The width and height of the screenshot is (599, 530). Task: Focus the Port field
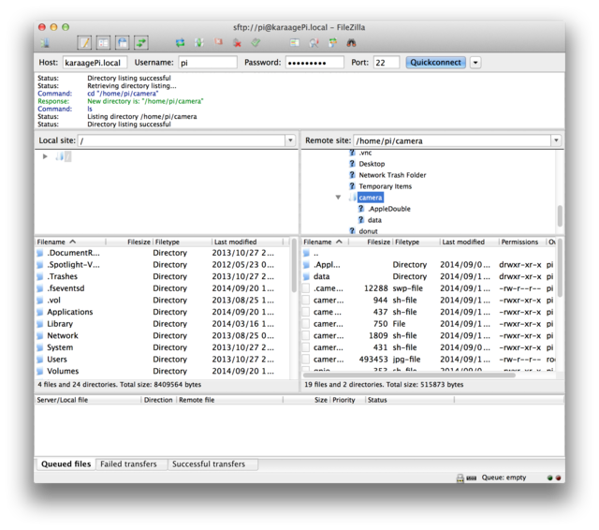(x=387, y=63)
